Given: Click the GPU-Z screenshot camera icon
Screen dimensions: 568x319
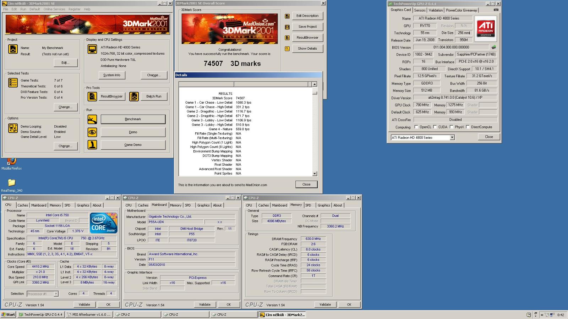Looking at the screenshot, I should pos(496,10).
